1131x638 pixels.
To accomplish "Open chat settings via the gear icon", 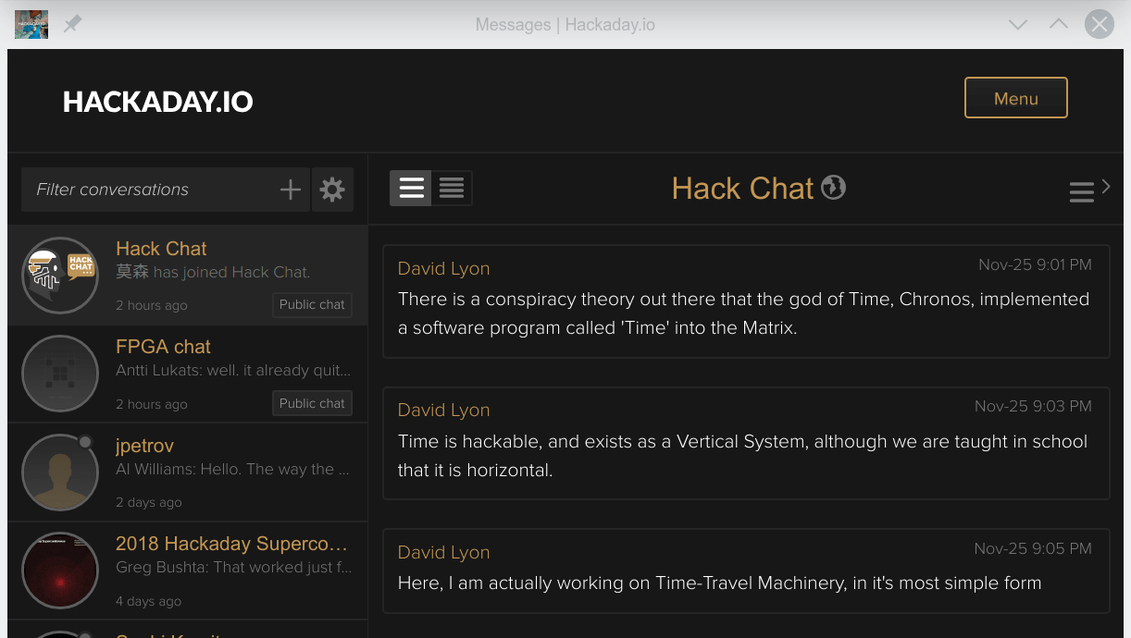I will (332, 189).
